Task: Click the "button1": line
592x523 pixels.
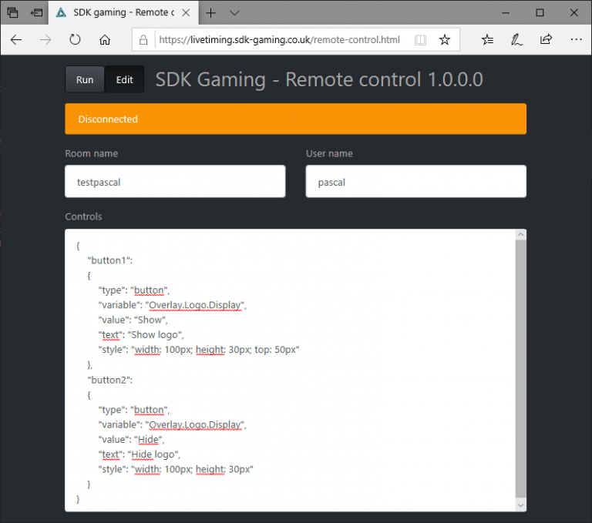Action: (x=110, y=260)
